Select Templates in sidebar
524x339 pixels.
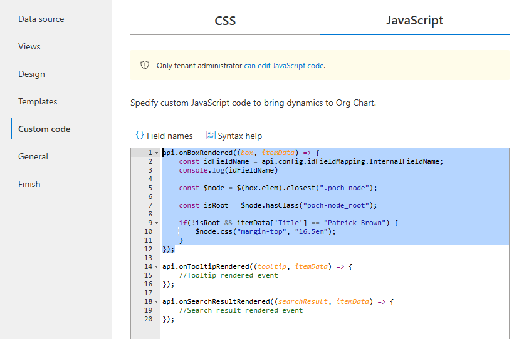(38, 101)
